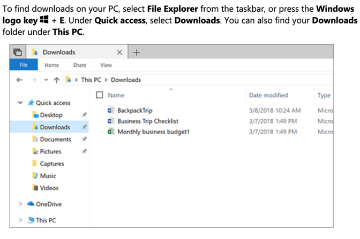Sort by the Type column header
This screenshot has width=360, height=239.
point(324,95)
